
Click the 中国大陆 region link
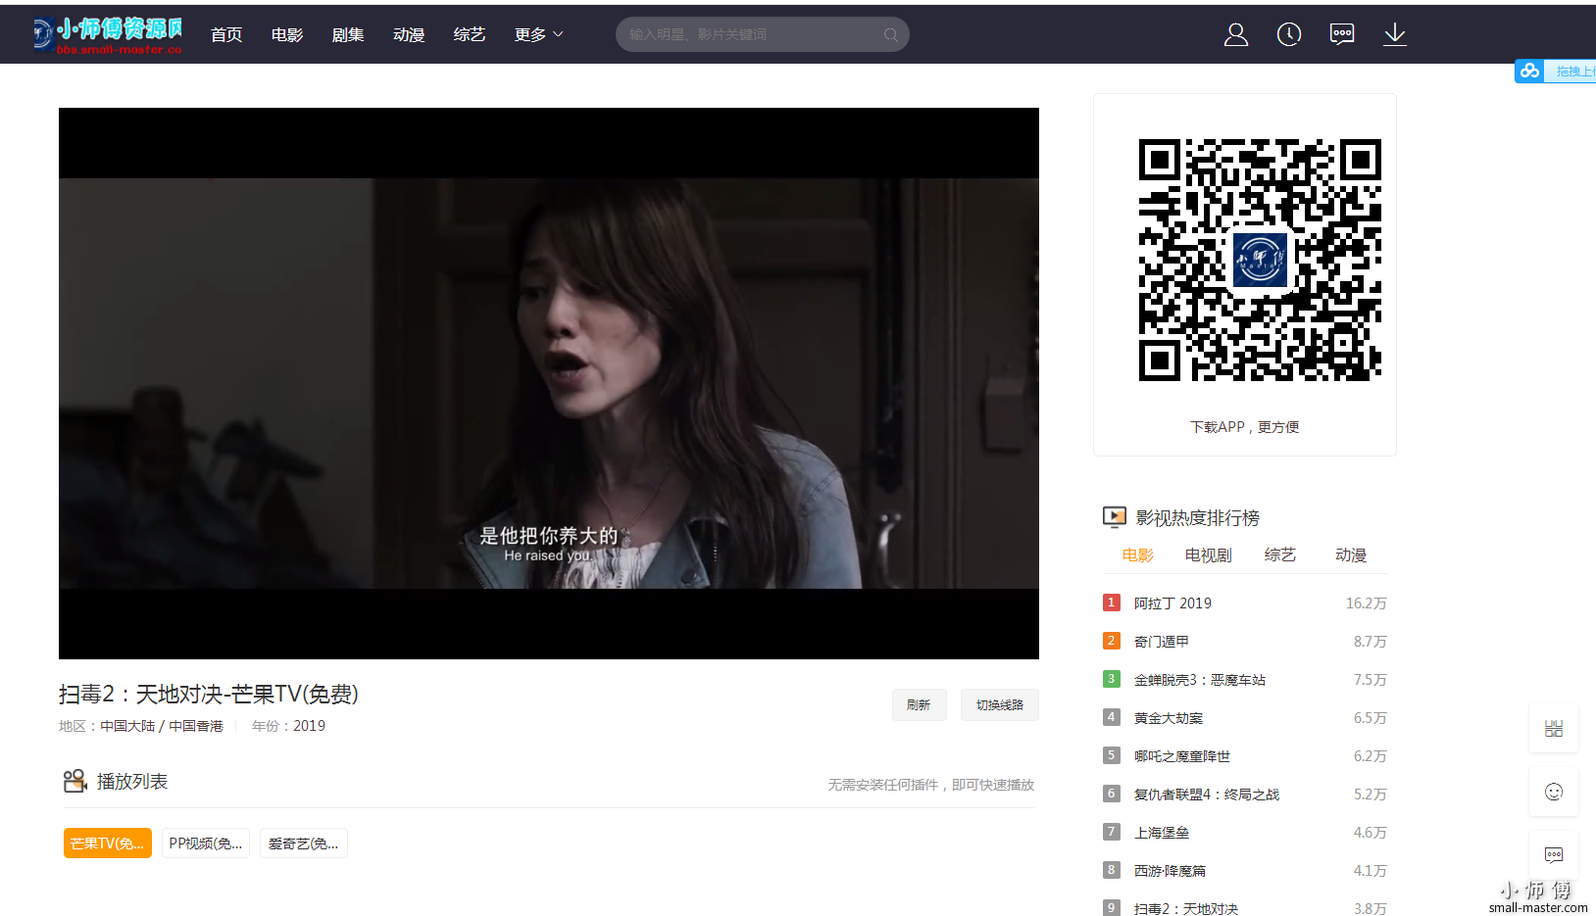tap(127, 726)
